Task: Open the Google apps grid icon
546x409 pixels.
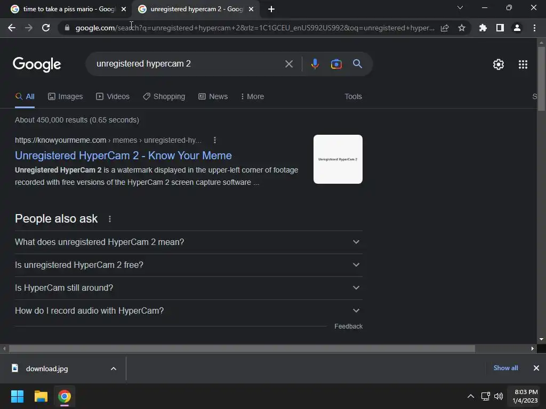Action: [523, 64]
